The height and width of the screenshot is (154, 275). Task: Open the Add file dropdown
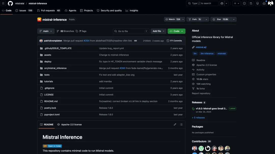point(158,31)
